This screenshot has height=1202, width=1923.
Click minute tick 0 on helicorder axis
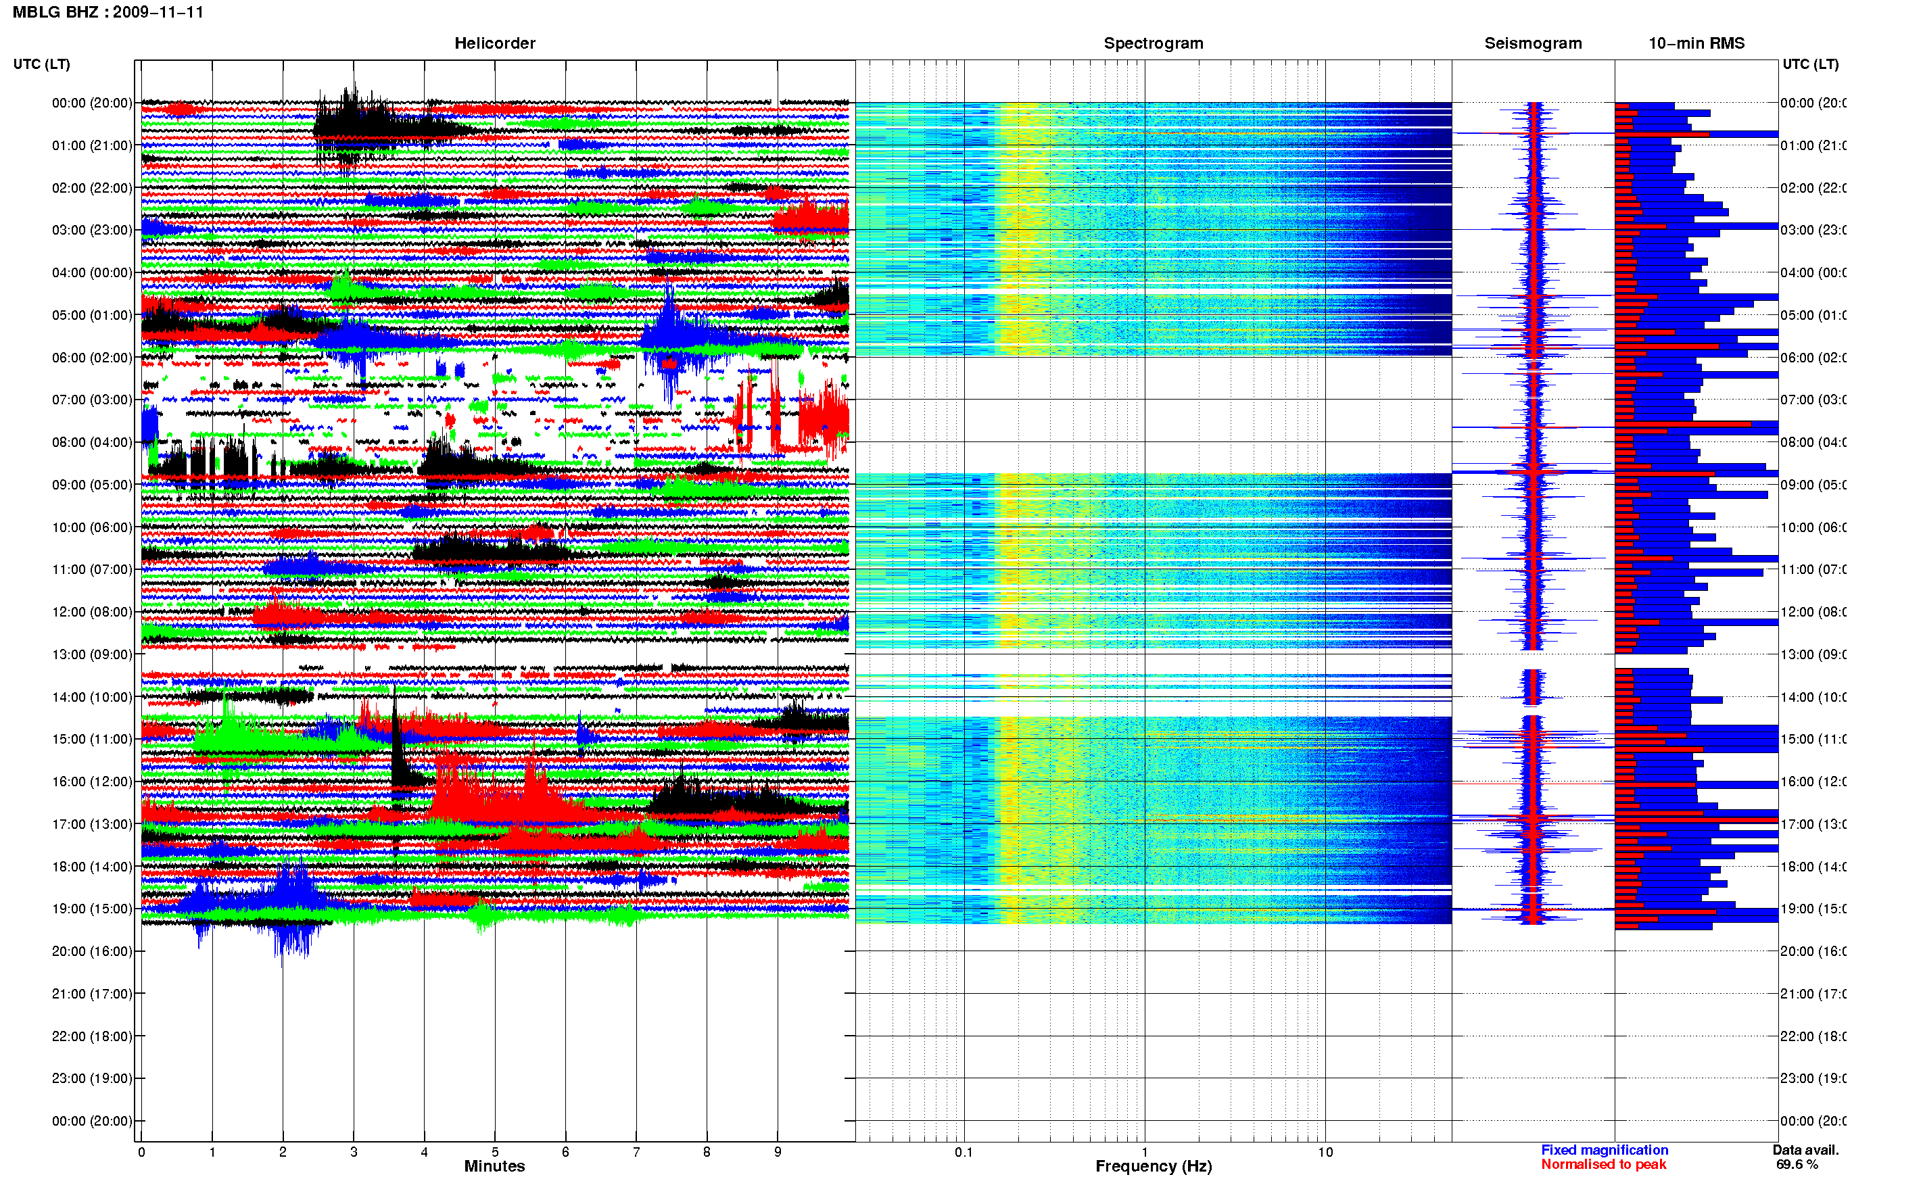pyautogui.click(x=141, y=1152)
